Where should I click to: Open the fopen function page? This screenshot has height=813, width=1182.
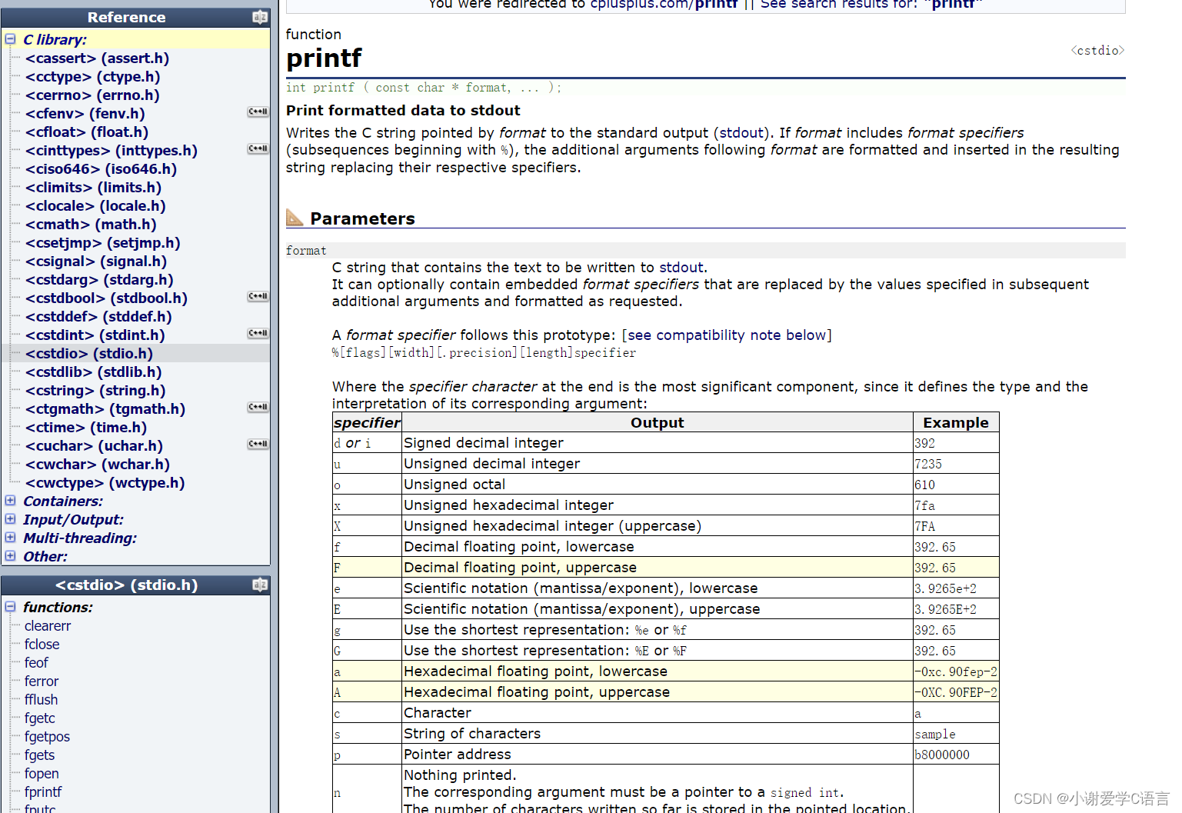(x=42, y=774)
